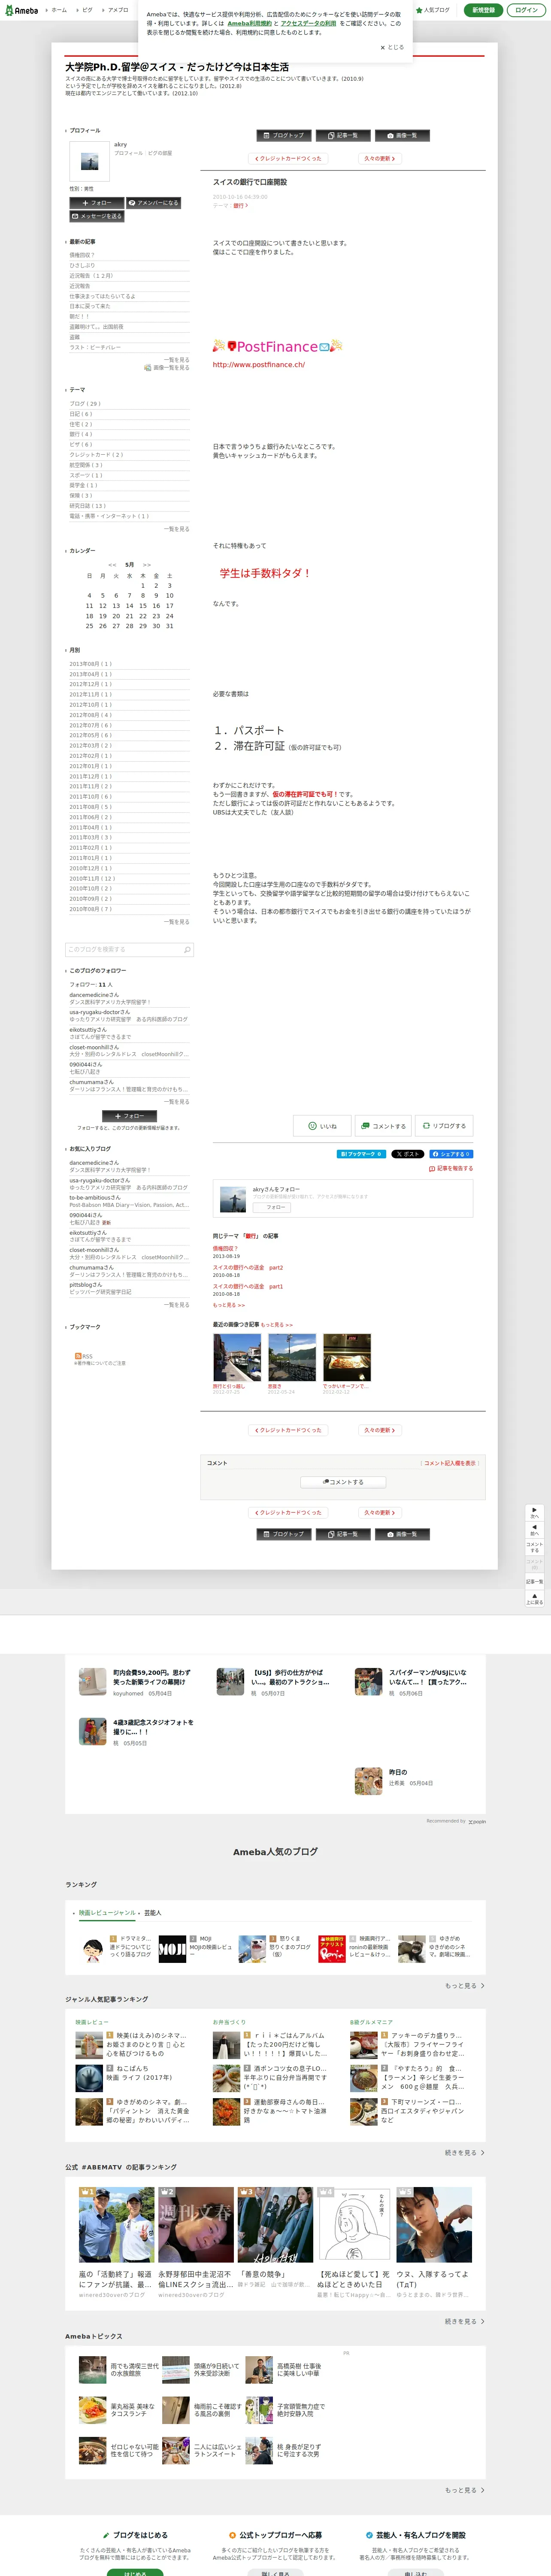The width and height of the screenshot is (551, 2576).
Task: Click メッセージを送る button
Action: (97, 216)
